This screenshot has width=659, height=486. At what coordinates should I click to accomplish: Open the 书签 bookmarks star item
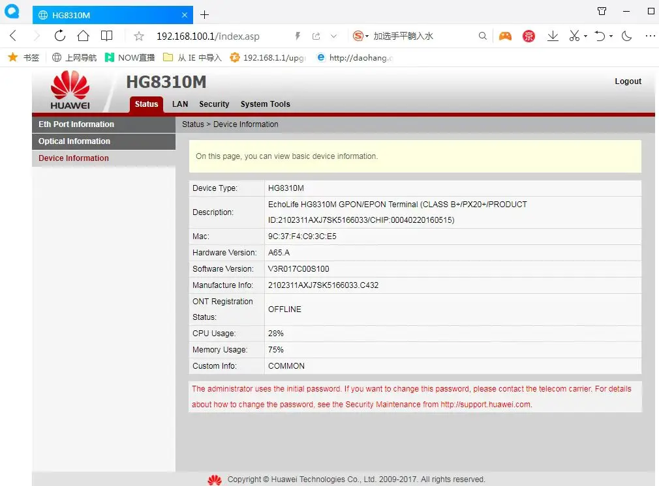(x=23, y=57)
